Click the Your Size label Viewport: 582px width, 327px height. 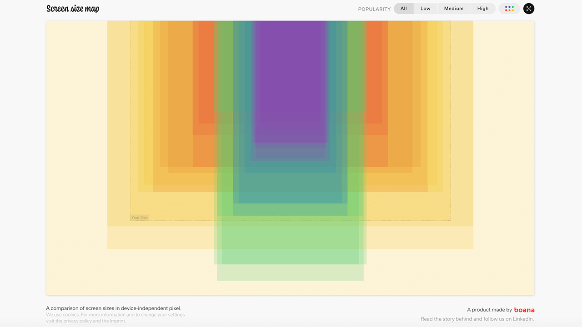coord(140,218)
